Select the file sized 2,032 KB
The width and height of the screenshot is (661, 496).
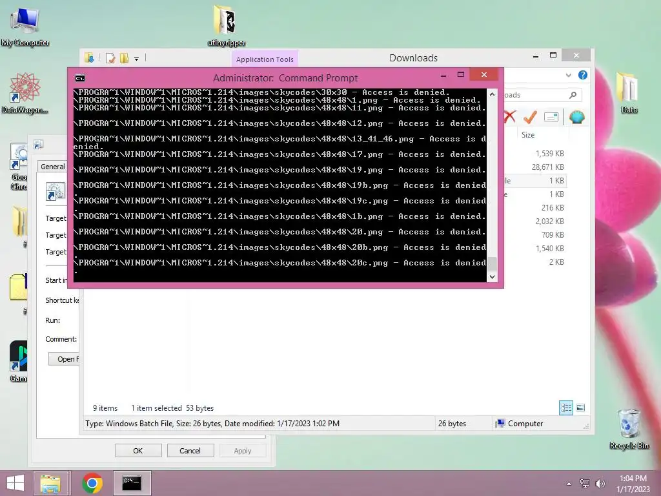(550, 222)
